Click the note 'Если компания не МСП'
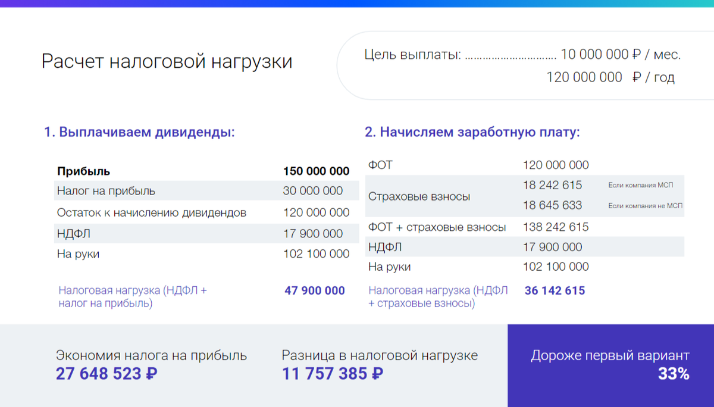Viewport: 714px width, 407px height. pos(646,206)
